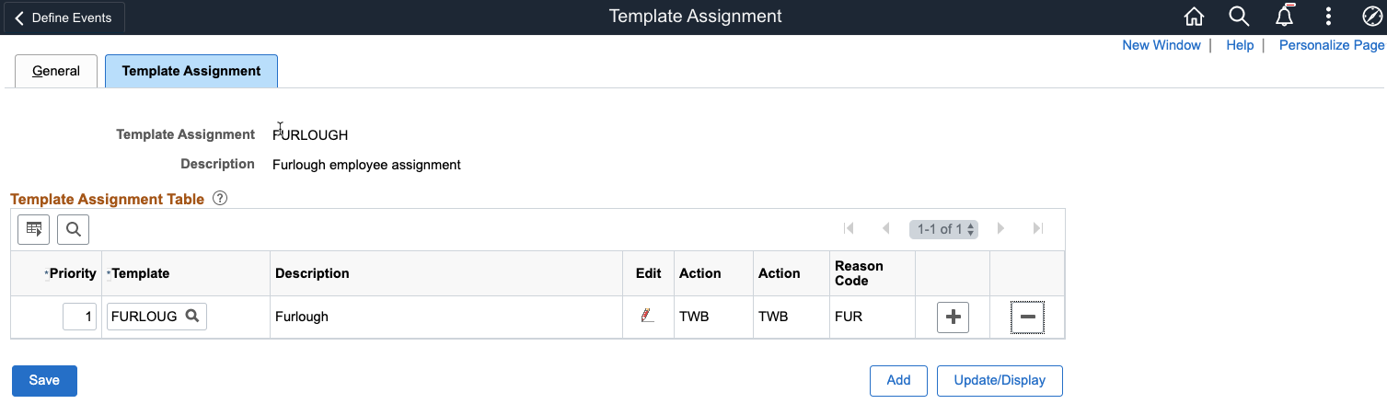1387x404 pixels.
Task: Expand the 1-1 of 1 row selector
Action: point(943,229)
